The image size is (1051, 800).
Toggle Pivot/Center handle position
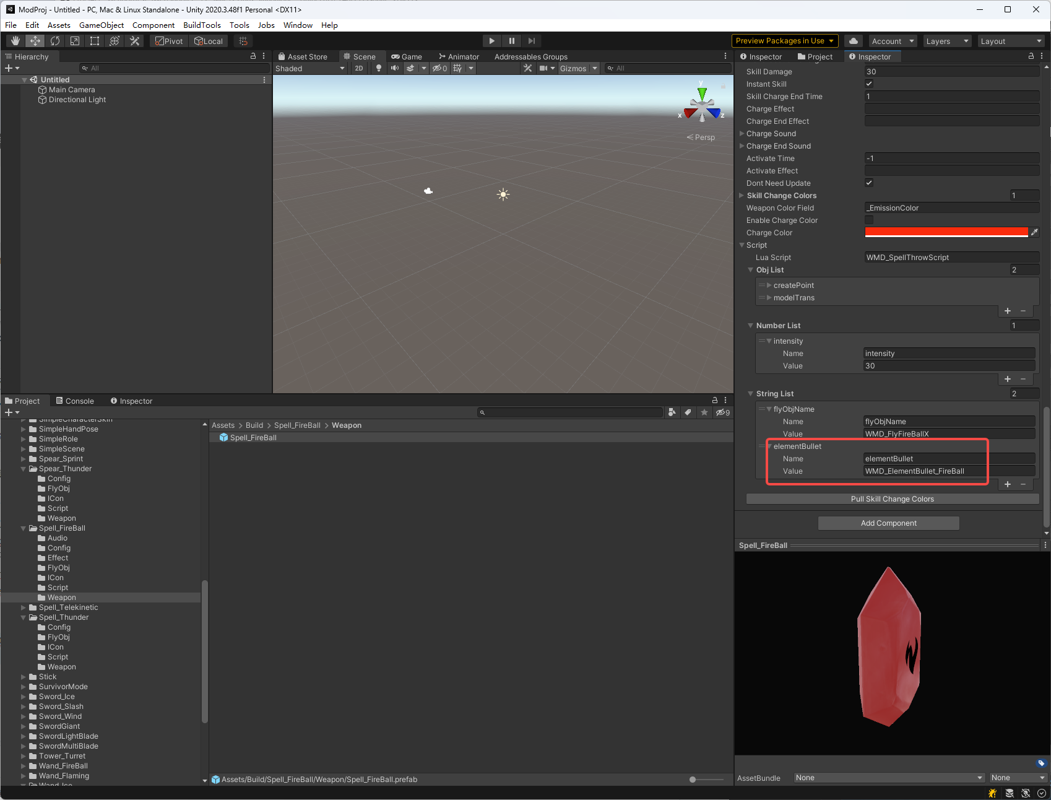pos(169,41)
